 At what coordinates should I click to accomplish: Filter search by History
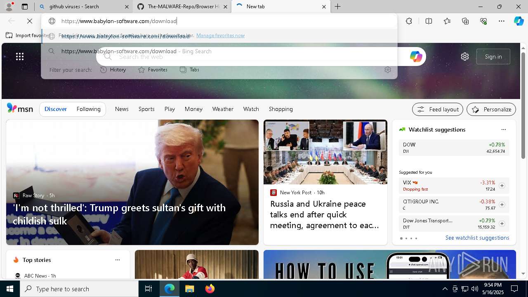click(x=113, y=70)
